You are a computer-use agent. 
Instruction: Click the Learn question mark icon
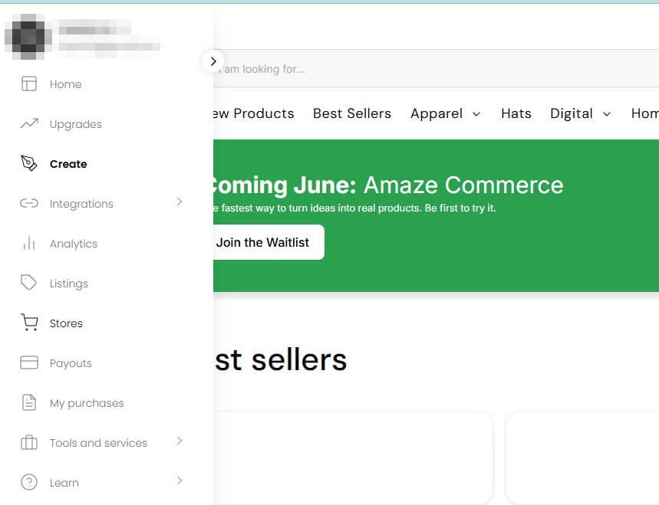(29, 482)
